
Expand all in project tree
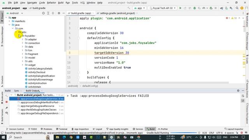pos(48,13)
